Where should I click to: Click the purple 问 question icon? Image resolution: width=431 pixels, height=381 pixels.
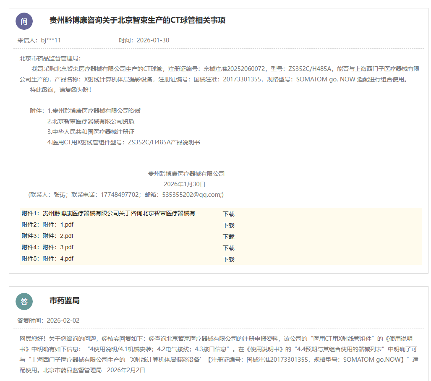(x=24, y=21)
